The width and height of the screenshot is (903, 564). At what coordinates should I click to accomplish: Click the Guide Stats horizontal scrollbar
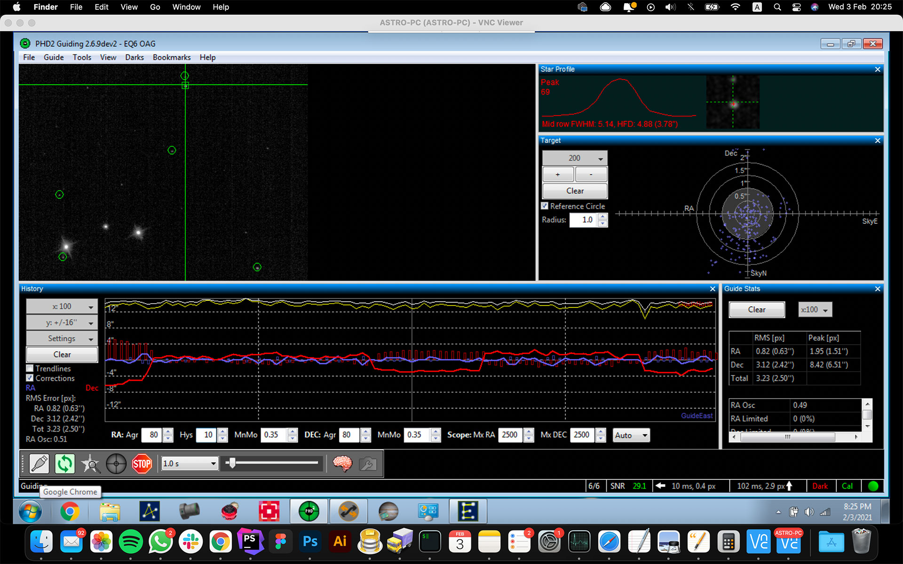795,437
